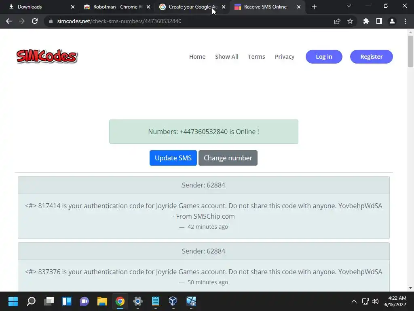Open Task View on taskbar
Viewport: 414px width, 311px height.
click(49, 301)
